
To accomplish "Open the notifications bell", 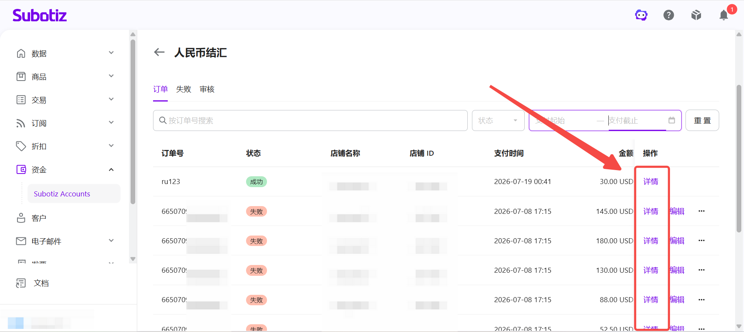I will tap(723, 15).
